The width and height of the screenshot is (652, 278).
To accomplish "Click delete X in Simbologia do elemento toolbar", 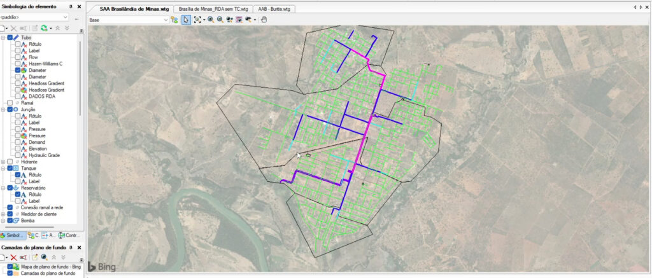I will pos(14,28).
